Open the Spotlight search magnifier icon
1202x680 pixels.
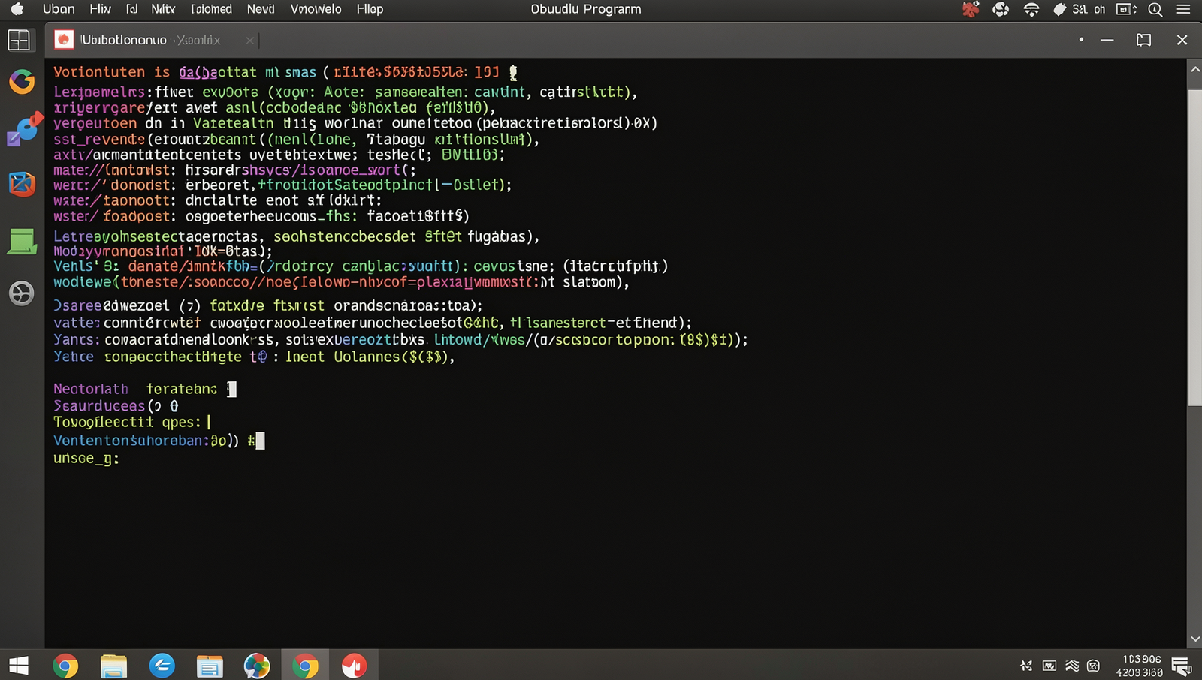click(1155, 9)
